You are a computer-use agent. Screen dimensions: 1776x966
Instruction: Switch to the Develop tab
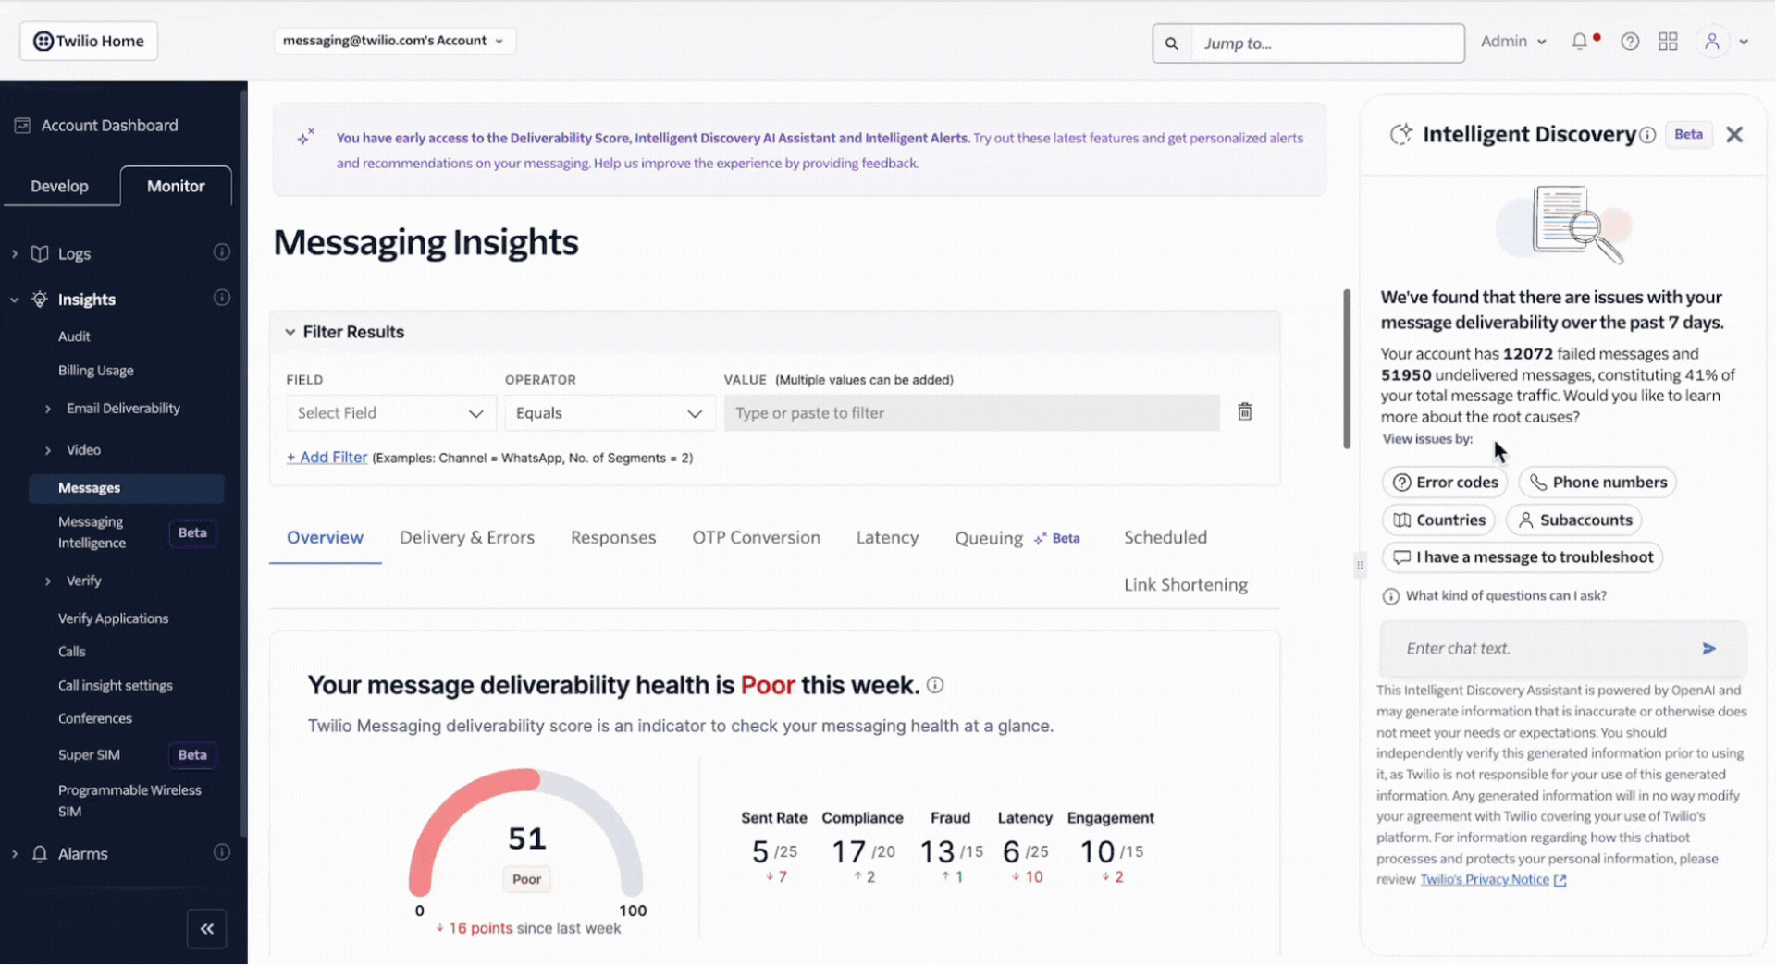tap(60, 186)
